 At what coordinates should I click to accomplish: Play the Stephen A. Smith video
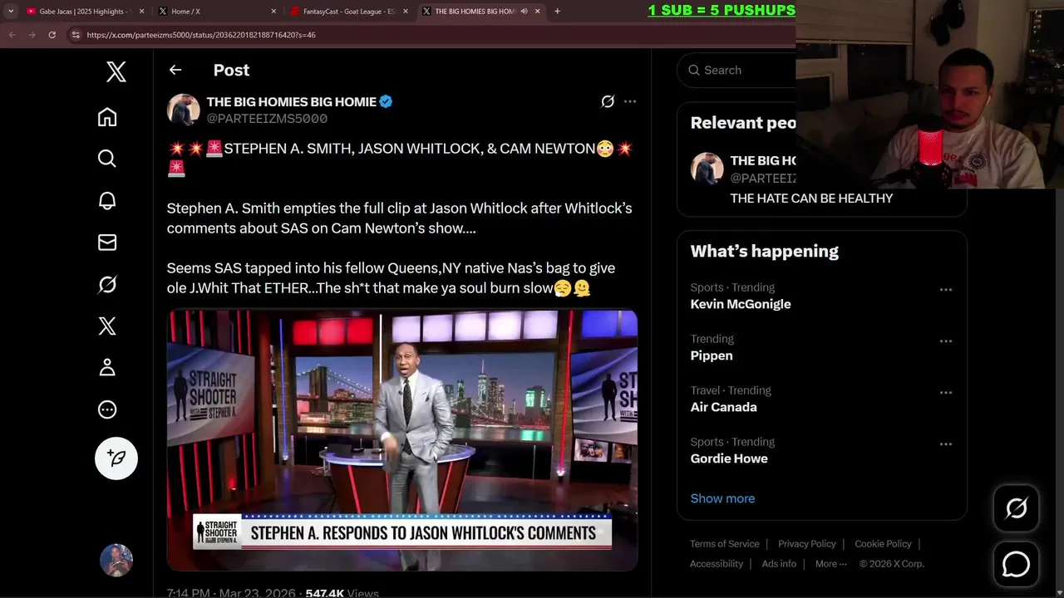pos(402,440)
